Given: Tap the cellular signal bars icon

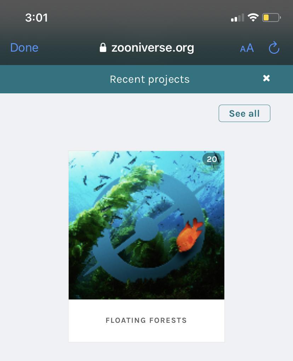Looking at the screenshot, I should click(237, 18).
